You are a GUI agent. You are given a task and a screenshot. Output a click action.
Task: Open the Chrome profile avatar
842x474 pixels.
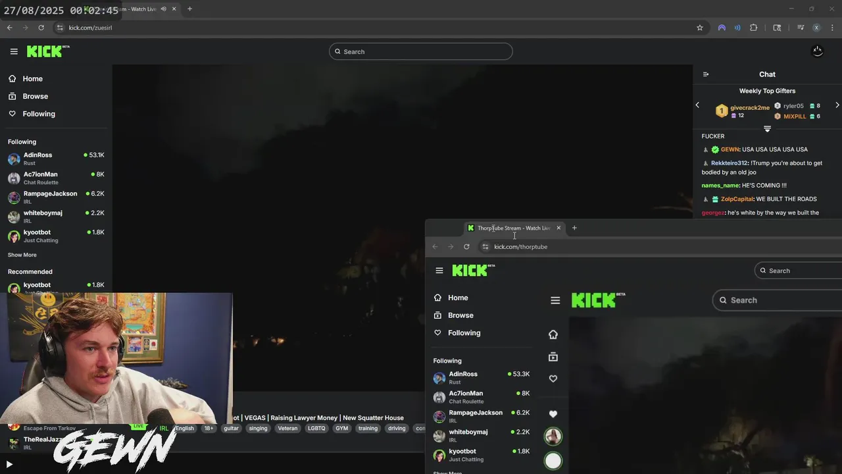[816, 28]
